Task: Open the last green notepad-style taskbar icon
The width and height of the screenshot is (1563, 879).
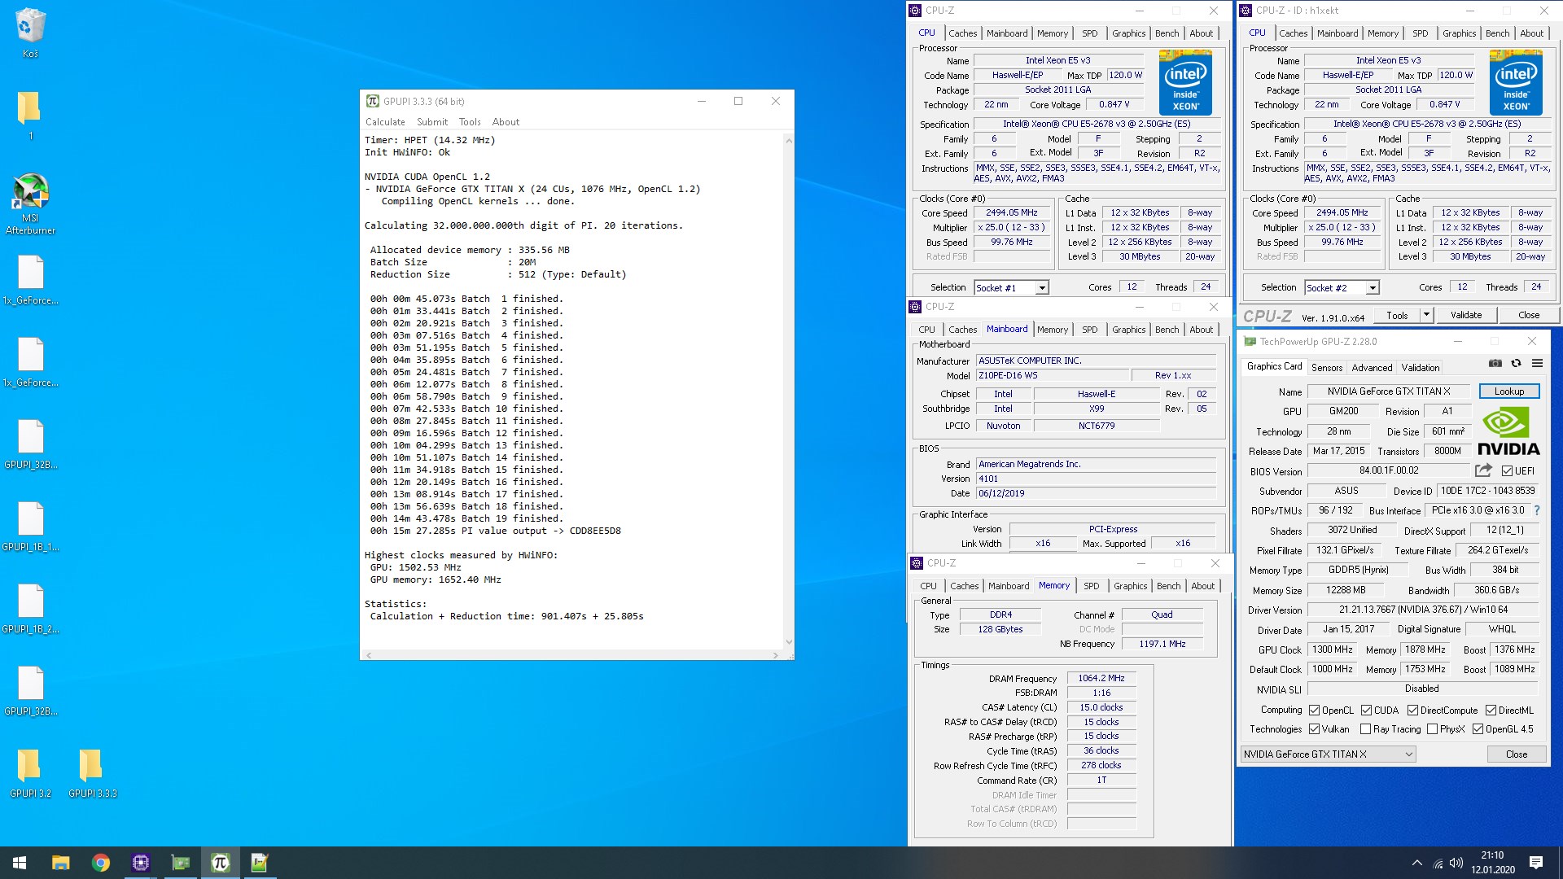Action: (x=259, y=863)
